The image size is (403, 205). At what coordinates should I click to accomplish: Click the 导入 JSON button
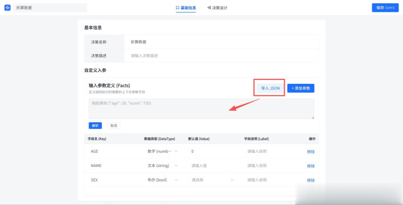click(x=270, y=88)
